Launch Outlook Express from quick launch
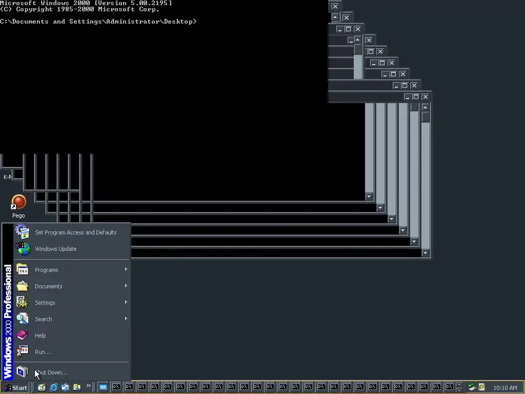 click(x=65, y=387)
